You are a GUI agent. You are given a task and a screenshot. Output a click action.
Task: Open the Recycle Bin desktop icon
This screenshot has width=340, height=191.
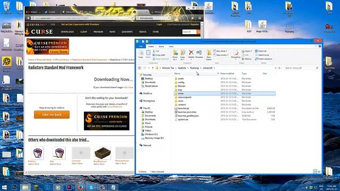tap(6, 8)
